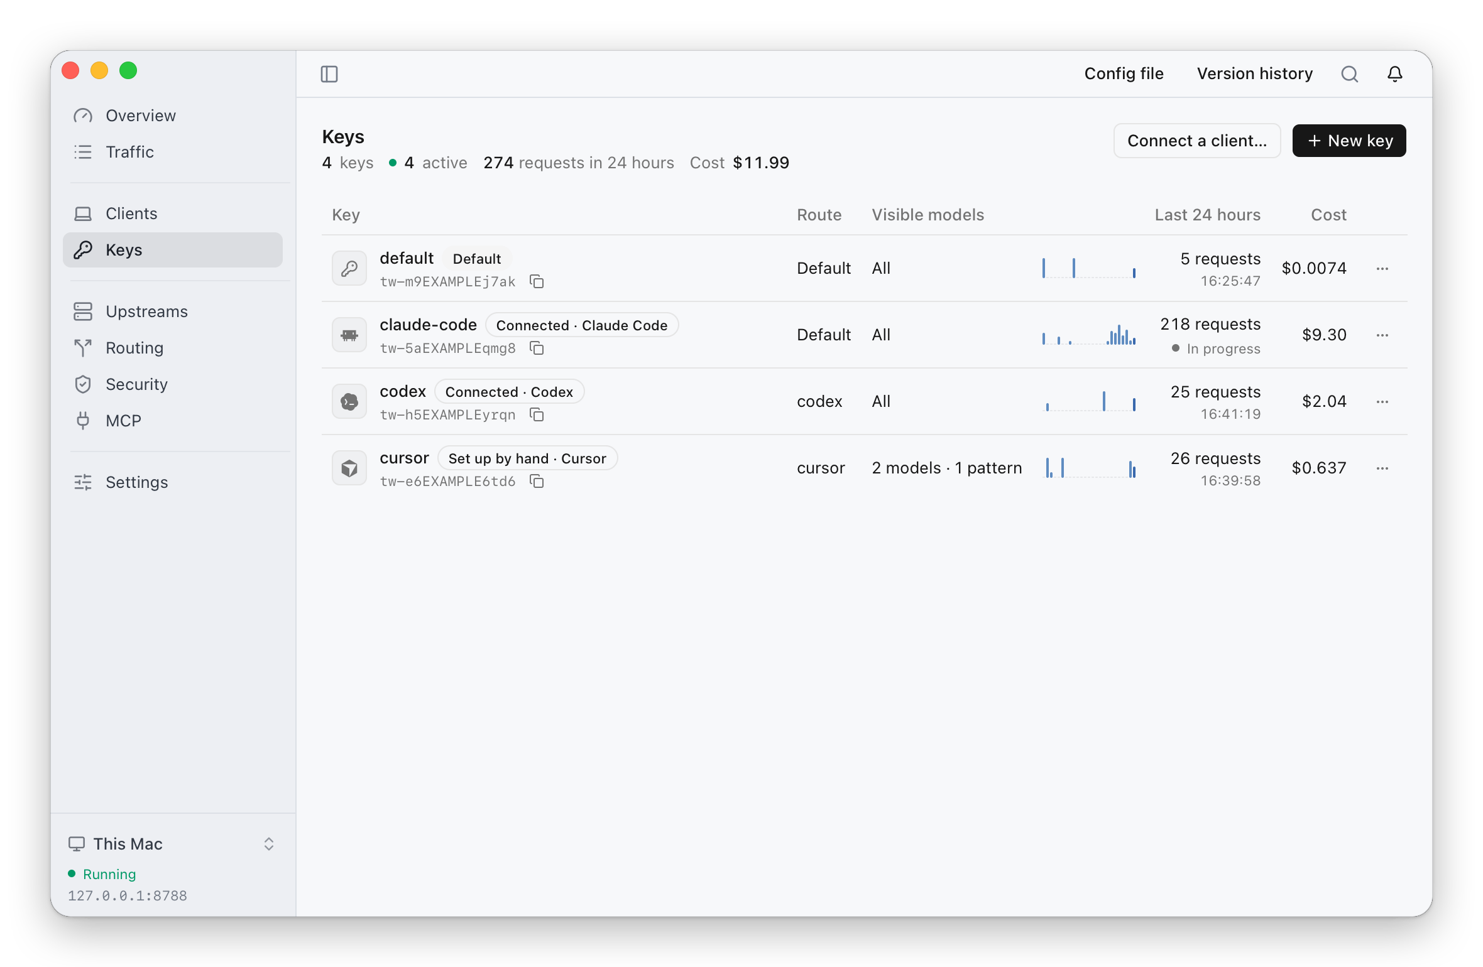Click the cursor key's request sparkline
This screenshot has width=1483, height=967.
(1089, 468)
